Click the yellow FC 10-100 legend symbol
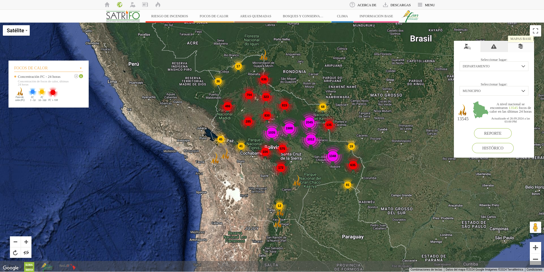This screenshot has width=544, height=272. point(42,92)
